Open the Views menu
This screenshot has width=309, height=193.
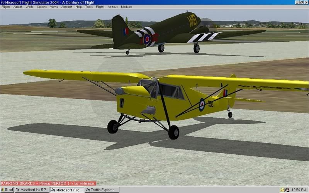54,7
